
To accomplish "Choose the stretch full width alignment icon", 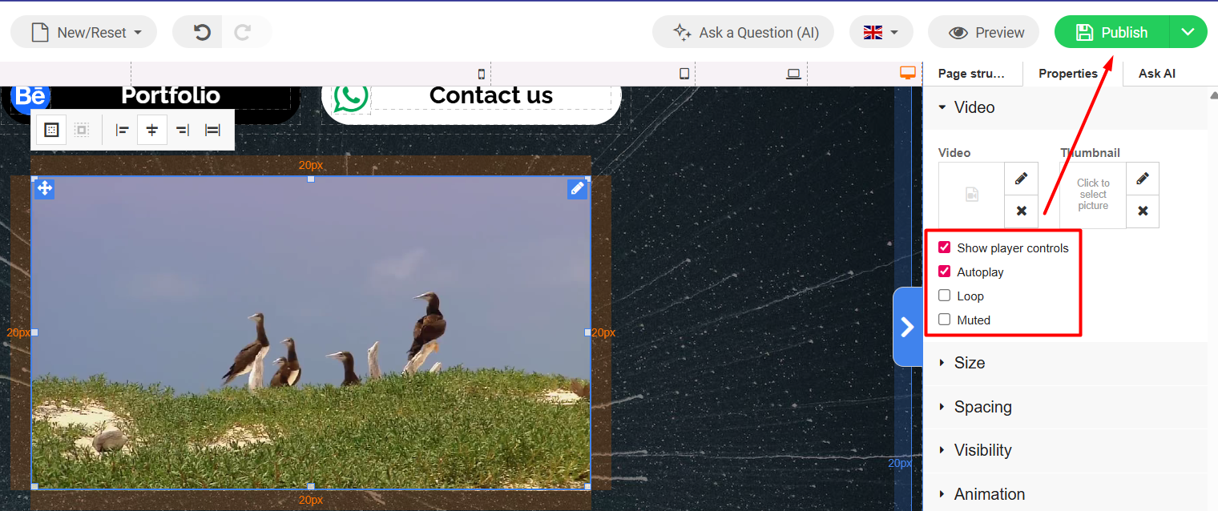I will coord(212,130).
